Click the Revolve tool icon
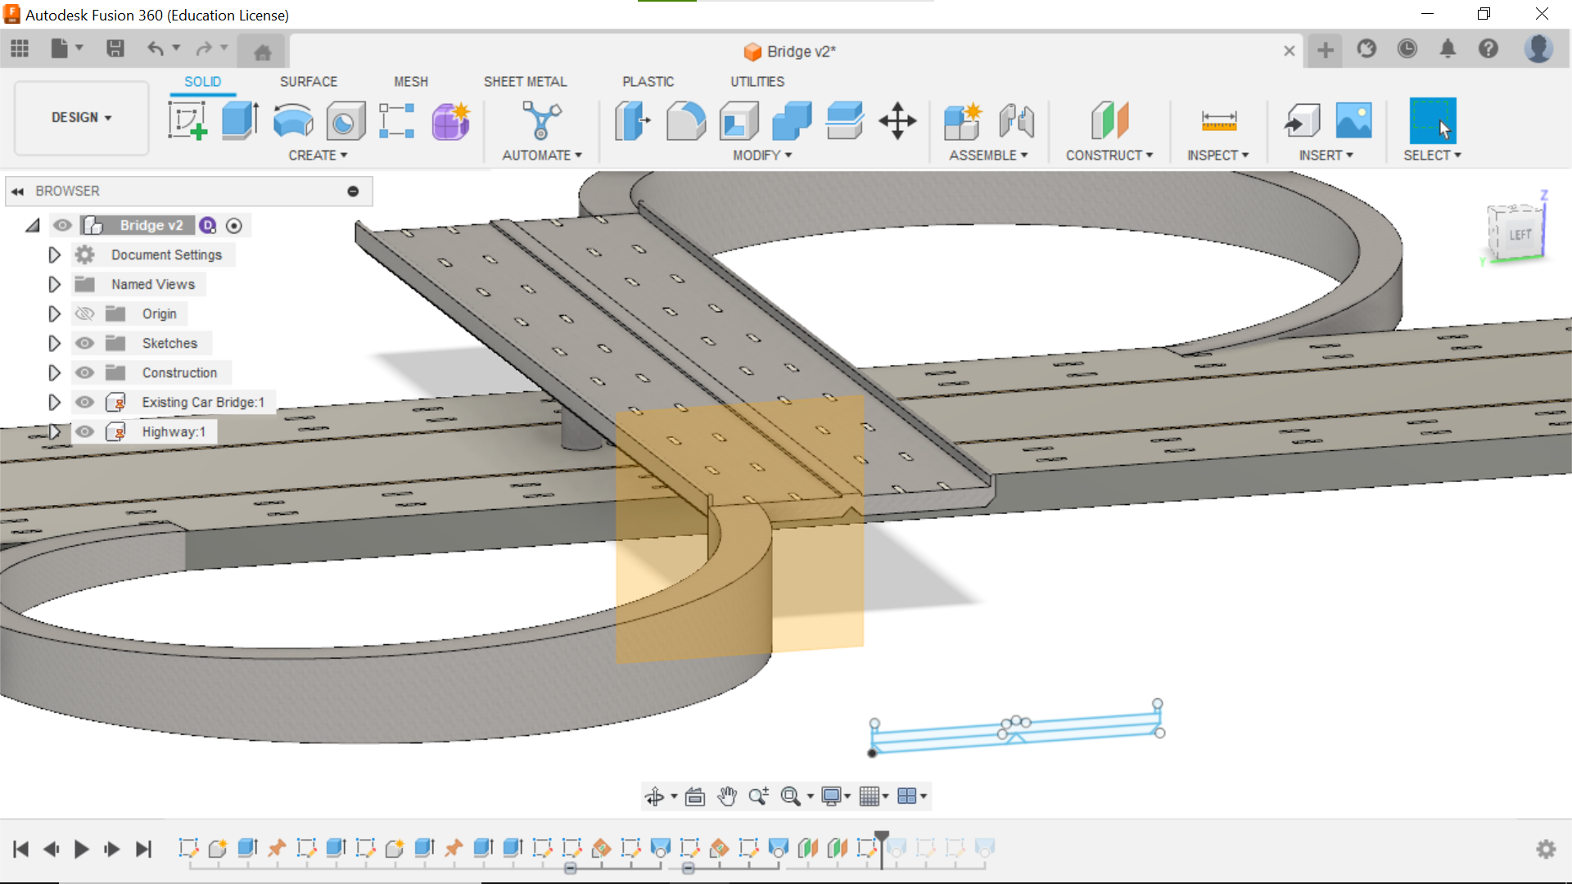 293,120
